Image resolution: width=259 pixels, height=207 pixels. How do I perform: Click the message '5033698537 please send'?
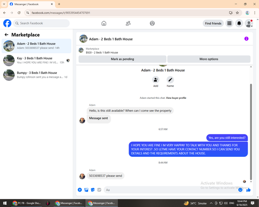pyautogui.click(x=106, y=176)
